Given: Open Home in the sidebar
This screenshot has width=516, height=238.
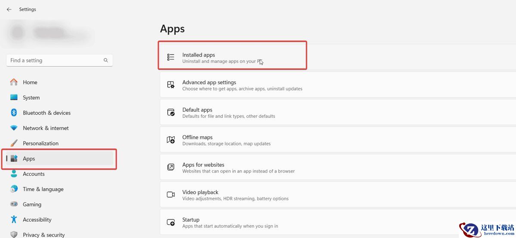Looking at the screenshot, I should [x=30, y=82].
